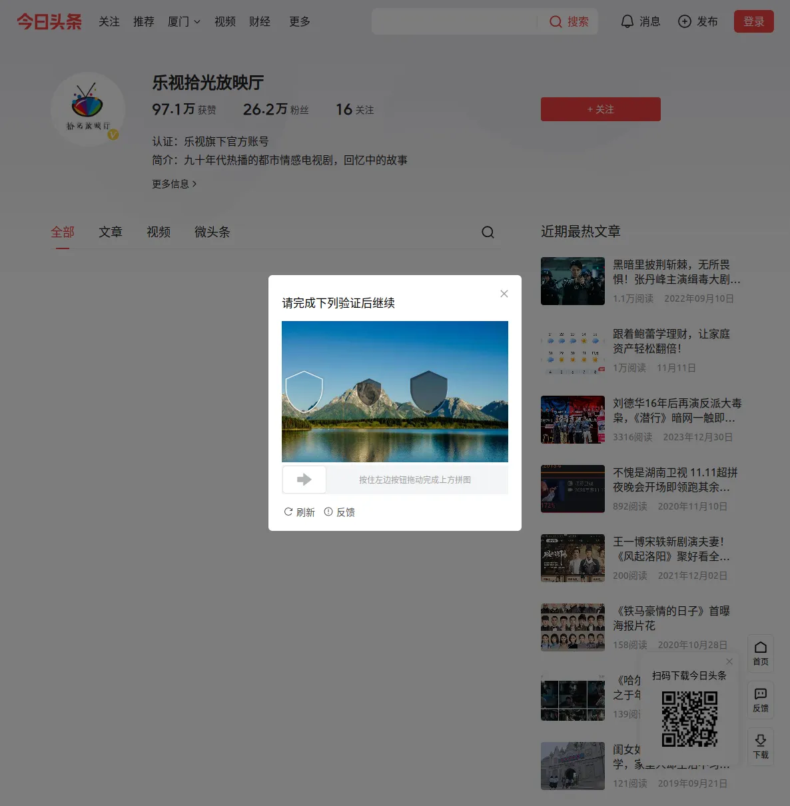Screen dimensions: 790x806
Task: Go to 关注 in top navigation
Action: point(109,22)
